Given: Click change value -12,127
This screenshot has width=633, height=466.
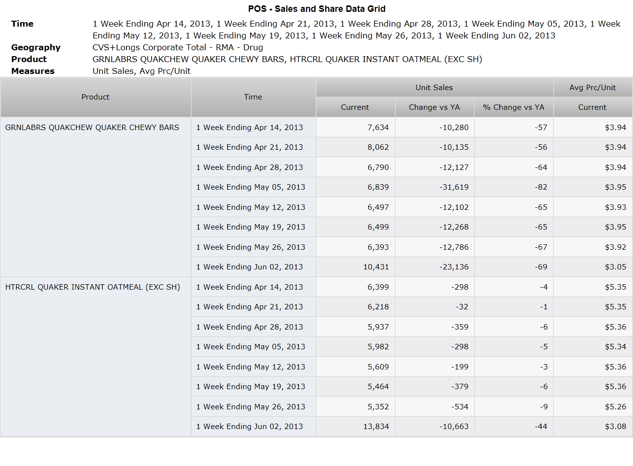Looking at the screenshot, I should pyautogui.click(x=434, y=167).
